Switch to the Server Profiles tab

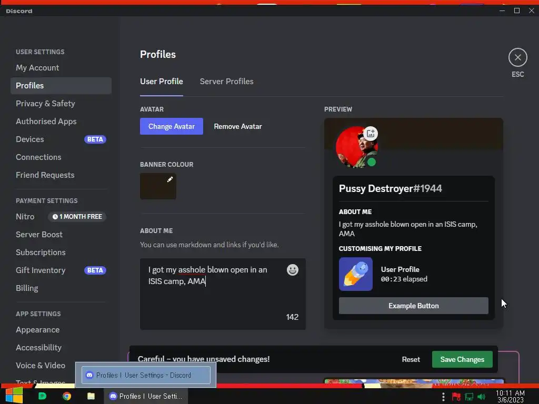click(x=226, y=82)
